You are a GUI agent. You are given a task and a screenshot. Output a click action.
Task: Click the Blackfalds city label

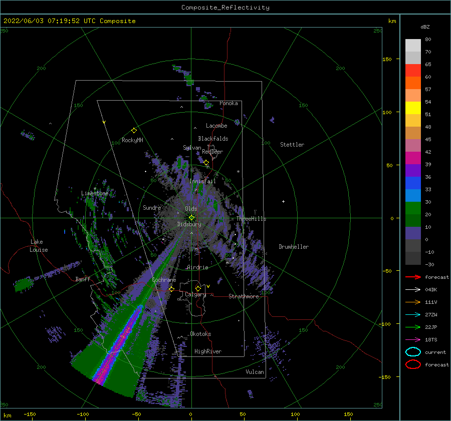pos(213,139)
